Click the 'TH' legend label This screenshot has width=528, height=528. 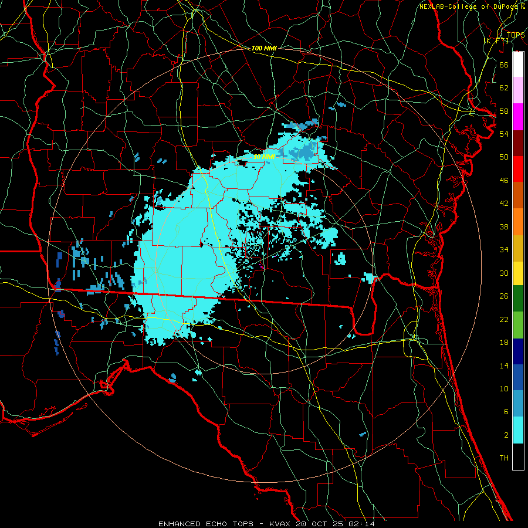click(x=504, y=458)
